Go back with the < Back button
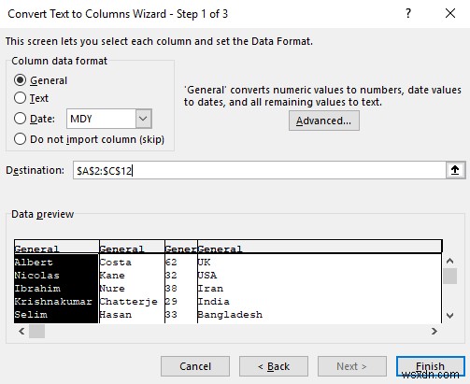470x384 pixels. point(274,366)
